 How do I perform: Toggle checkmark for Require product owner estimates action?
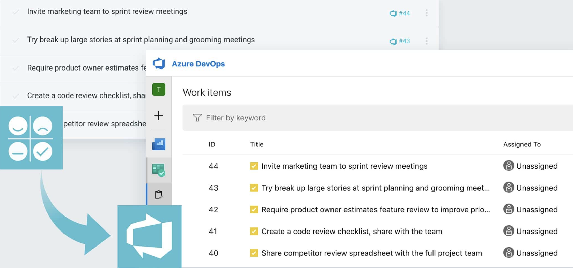click(16, 68)
